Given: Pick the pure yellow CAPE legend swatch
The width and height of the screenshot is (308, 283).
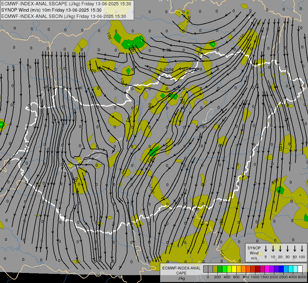Looking at the screenshot, I should click(x=234, y=269).
